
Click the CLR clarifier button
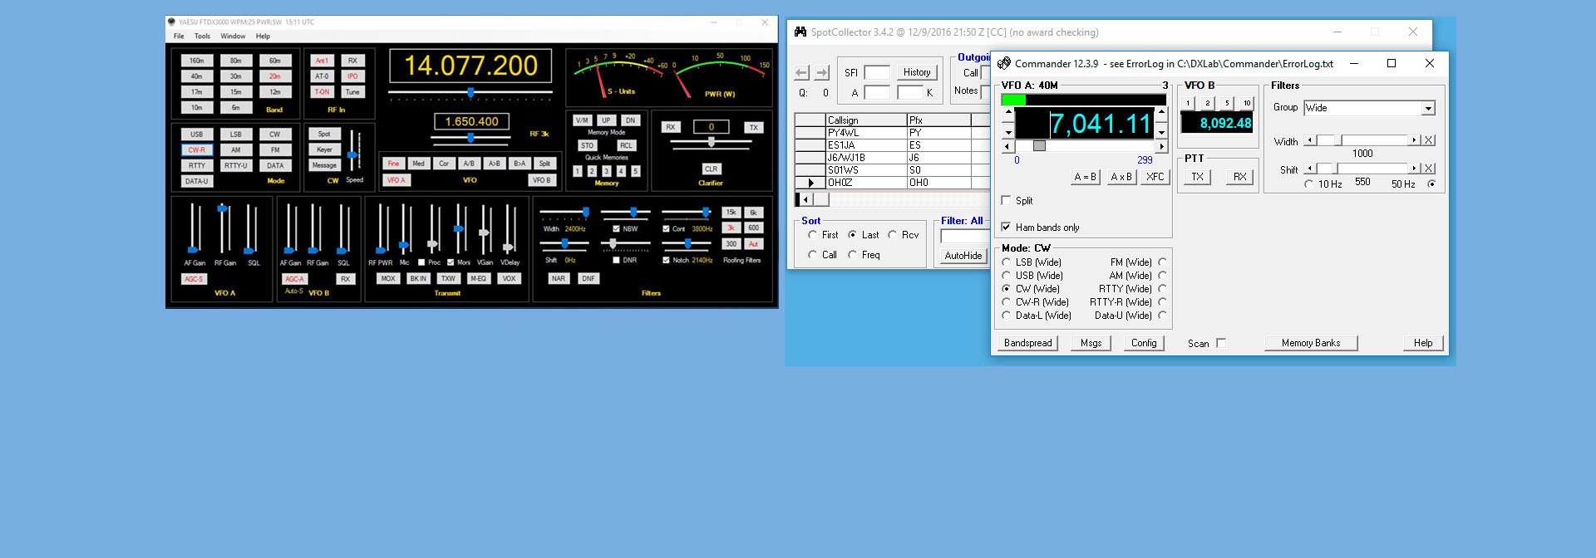[x=711, y=169]
